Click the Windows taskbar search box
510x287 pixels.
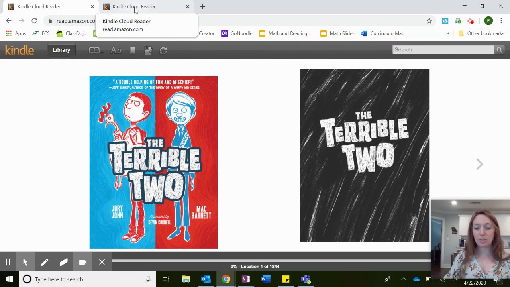(87, 279)
